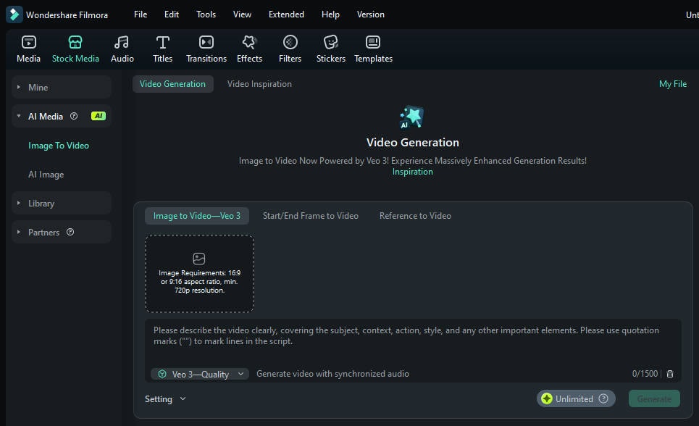
Task: Open the Audio library icon
Action: (122, 42)
